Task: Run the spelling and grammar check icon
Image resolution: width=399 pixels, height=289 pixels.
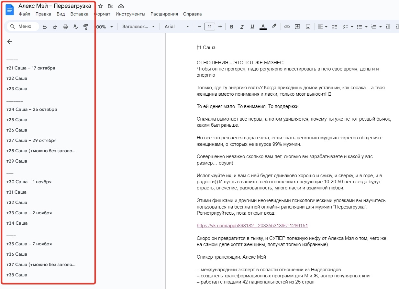Action: point(76,27)
